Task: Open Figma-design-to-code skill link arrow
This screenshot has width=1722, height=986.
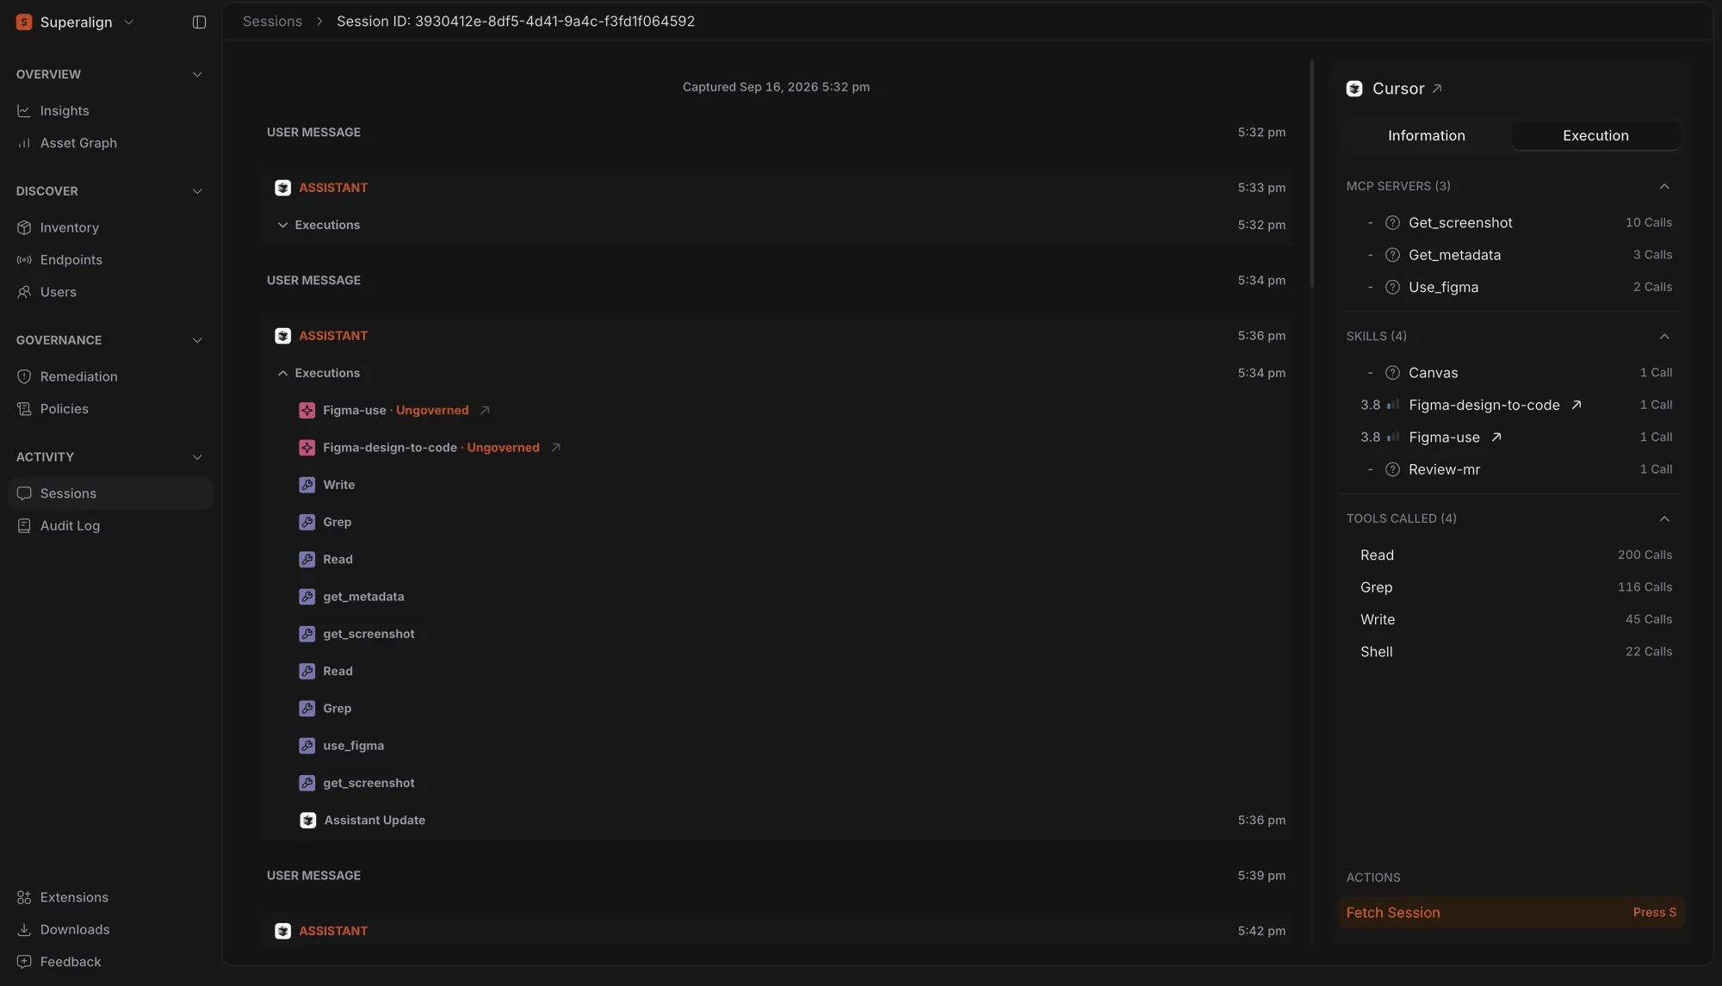Action: [1576, 405]
